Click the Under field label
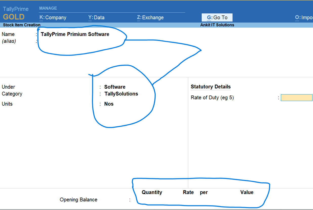Image resolution: width=313 pixels, height=210 pixels. 8,87
